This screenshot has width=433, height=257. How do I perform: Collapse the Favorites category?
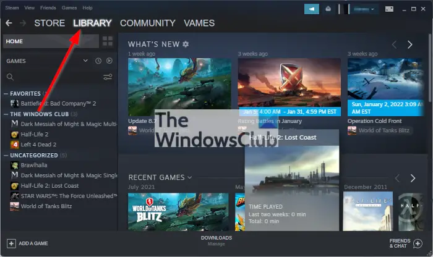pyautogui.click(x=6, y=94)
